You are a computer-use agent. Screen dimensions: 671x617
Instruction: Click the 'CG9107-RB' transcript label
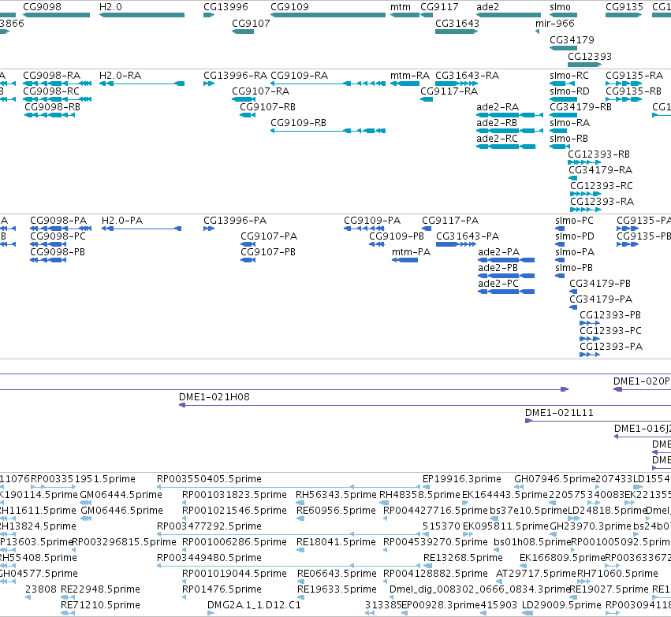point(267,107)
